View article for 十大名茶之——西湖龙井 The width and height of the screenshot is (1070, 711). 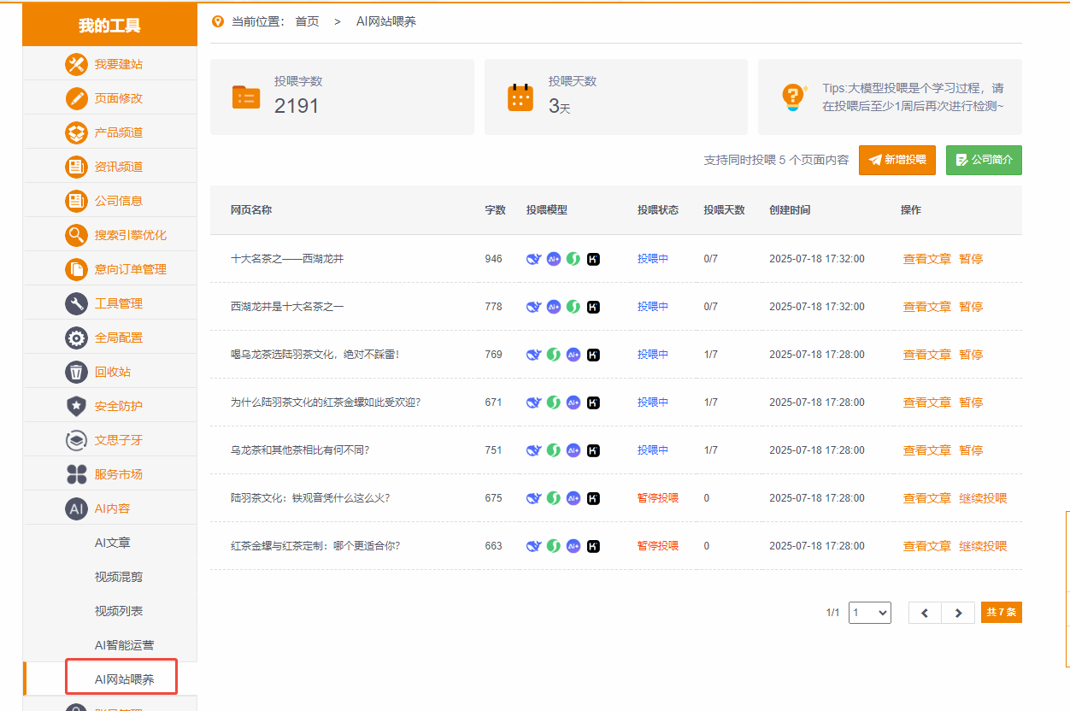[x=927, y=259]
